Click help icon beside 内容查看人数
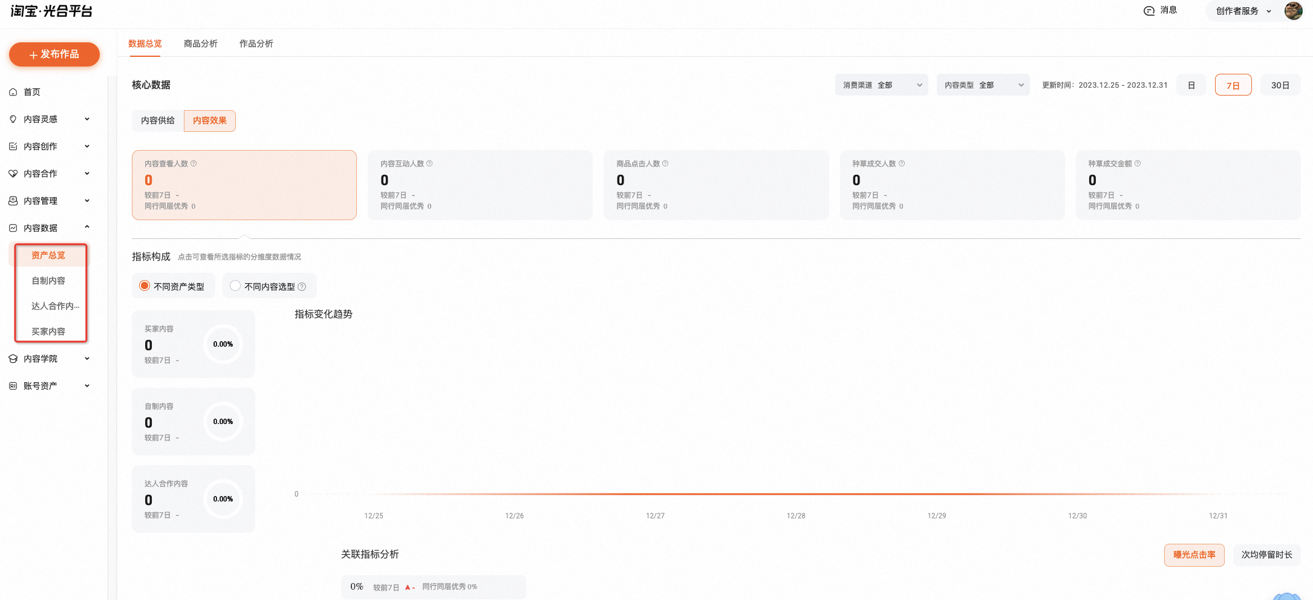This screenshot has width=1313, height=600. tap(194, 163)
